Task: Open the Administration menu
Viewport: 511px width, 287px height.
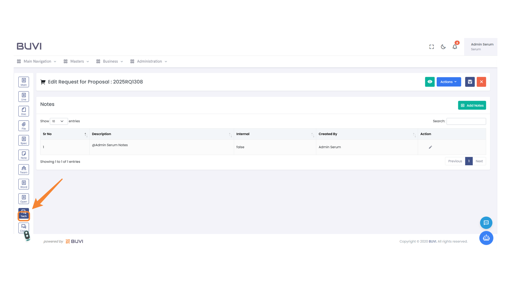Action: coord(149,61)
